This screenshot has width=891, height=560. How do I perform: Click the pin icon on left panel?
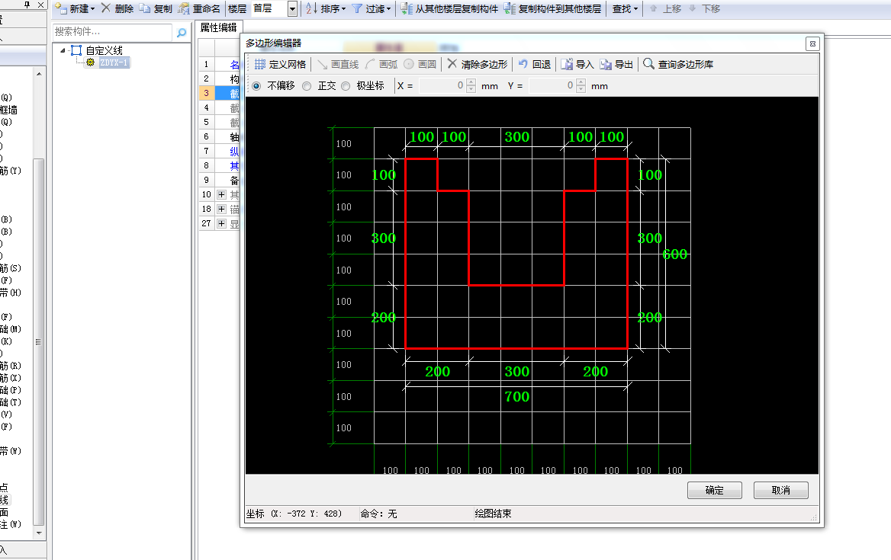pyautogui.click(x=27, y=5)
